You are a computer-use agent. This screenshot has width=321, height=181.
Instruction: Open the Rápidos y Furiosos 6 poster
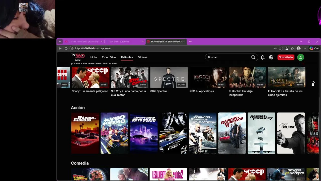(x=232, y=133)
